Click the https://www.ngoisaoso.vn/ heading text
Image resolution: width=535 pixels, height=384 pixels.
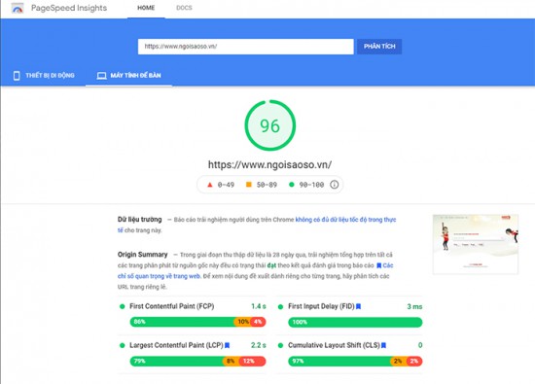[x=269, y=164]
